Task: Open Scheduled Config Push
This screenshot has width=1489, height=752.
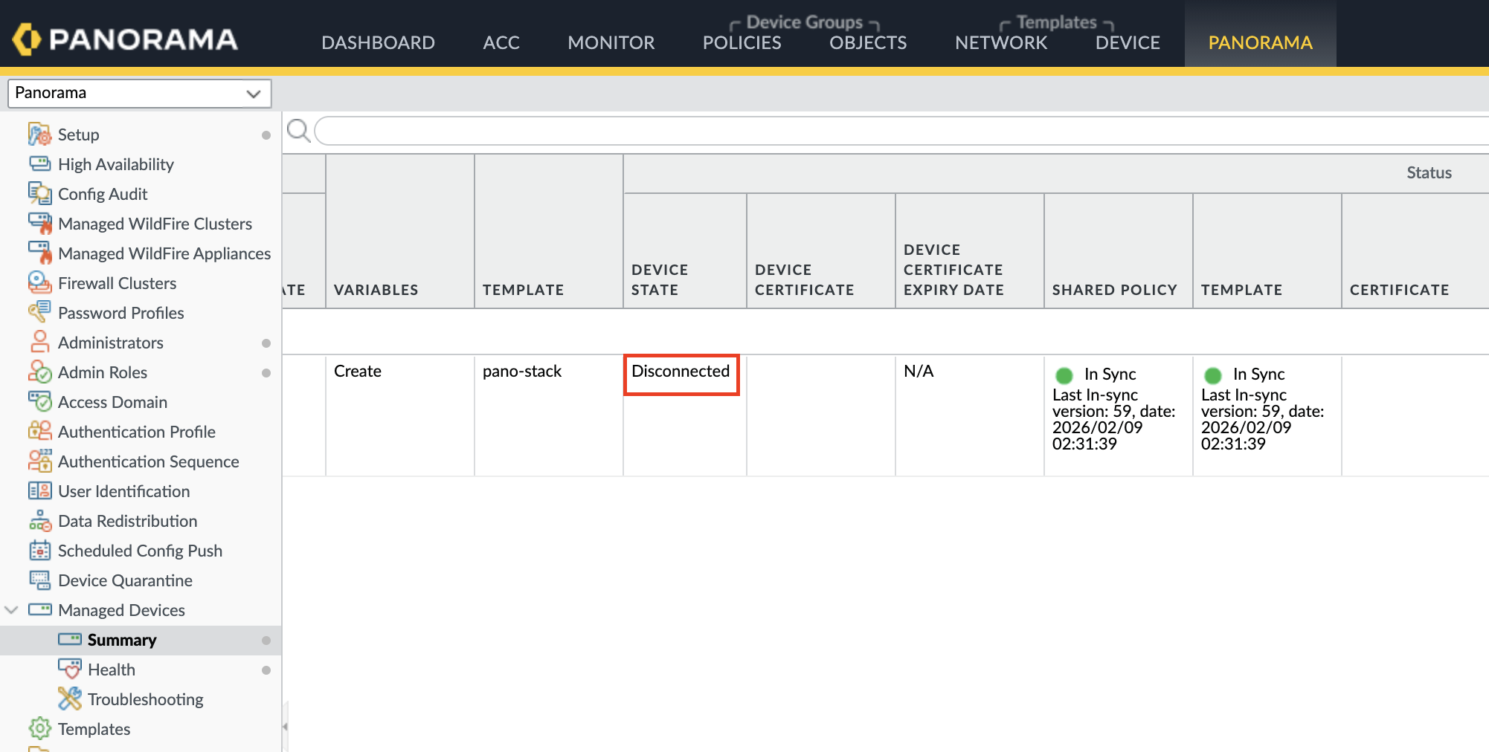Action: point(140,551)
